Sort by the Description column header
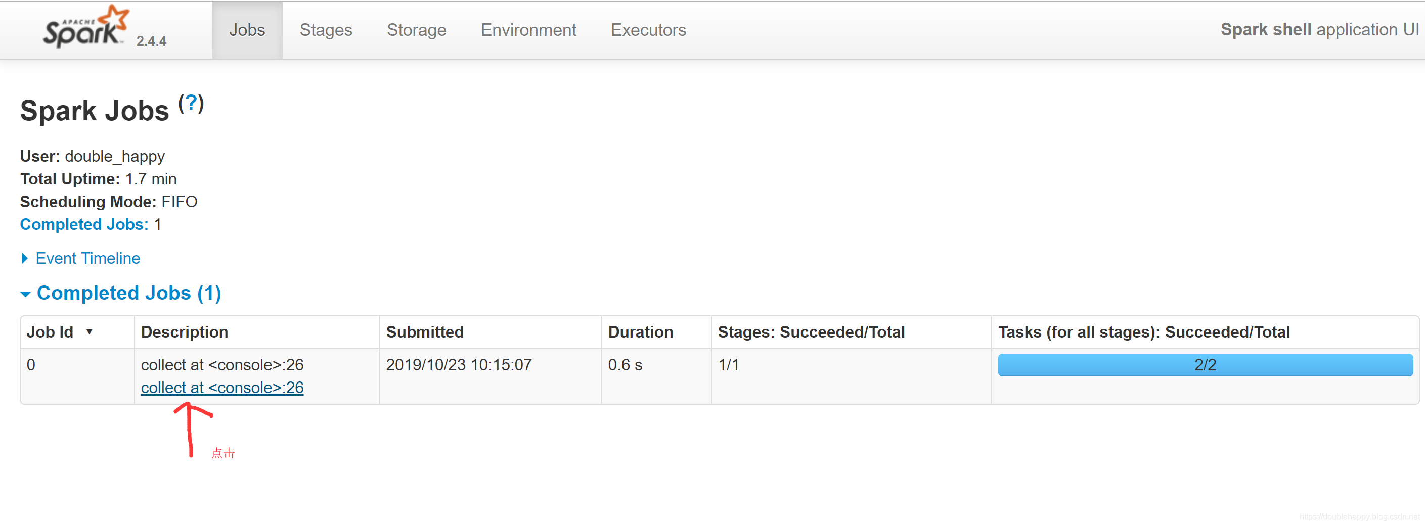1425x526 pixels. 184,332
